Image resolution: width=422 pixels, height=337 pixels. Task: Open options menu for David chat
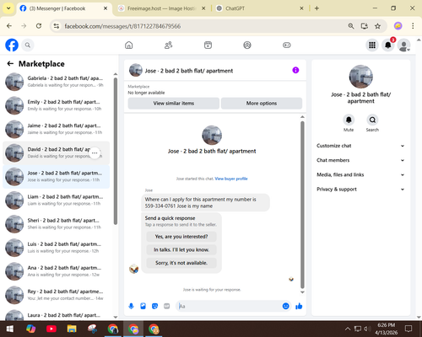[x=95, y=153]
